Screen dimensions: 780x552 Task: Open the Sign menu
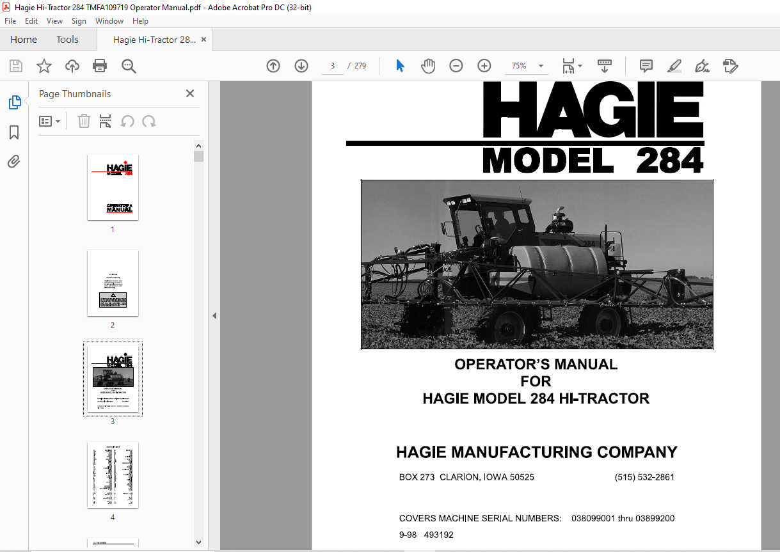click(x=79, y=21)
